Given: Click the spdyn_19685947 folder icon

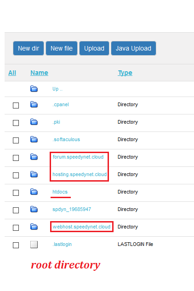Looking at the screenshot, I should pyautogui.click(x=34, y=209).
